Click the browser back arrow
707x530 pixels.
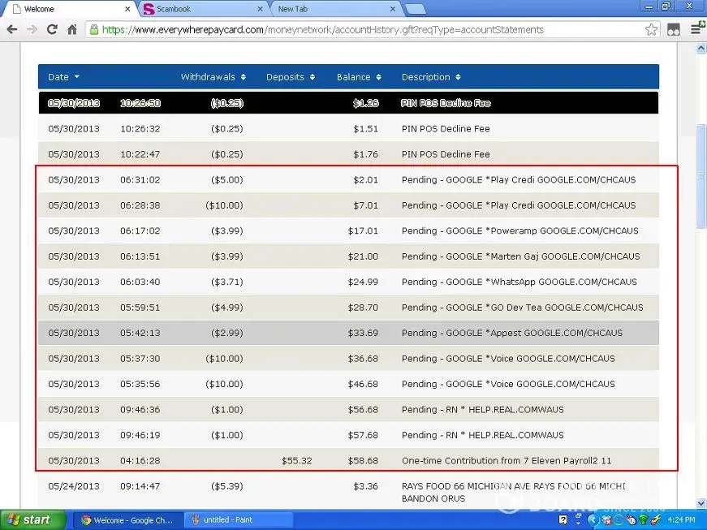(11, 29)
